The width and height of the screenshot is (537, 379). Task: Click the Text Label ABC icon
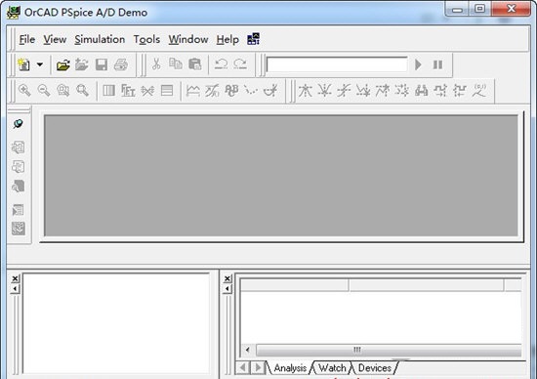pos(231,91)
